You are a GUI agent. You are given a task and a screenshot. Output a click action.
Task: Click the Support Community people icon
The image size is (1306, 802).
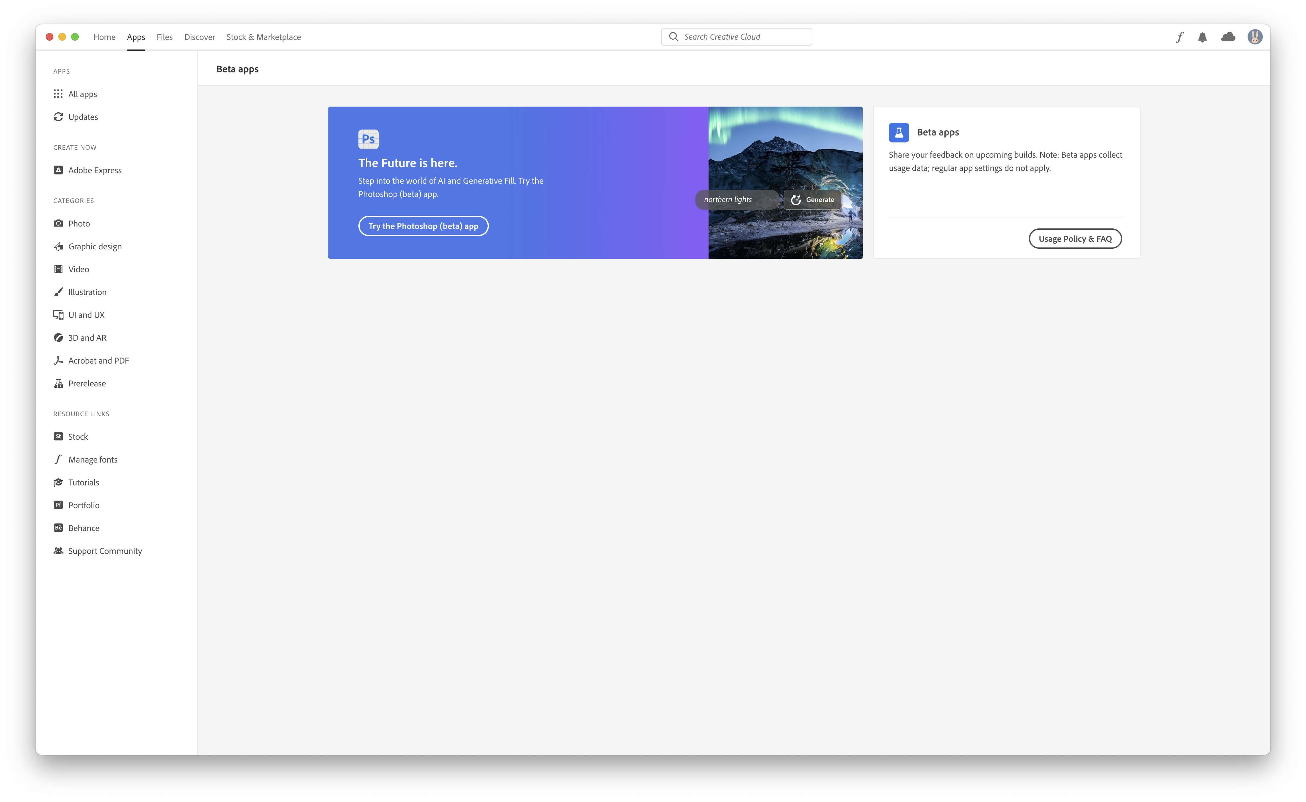(x=58, y=550)
